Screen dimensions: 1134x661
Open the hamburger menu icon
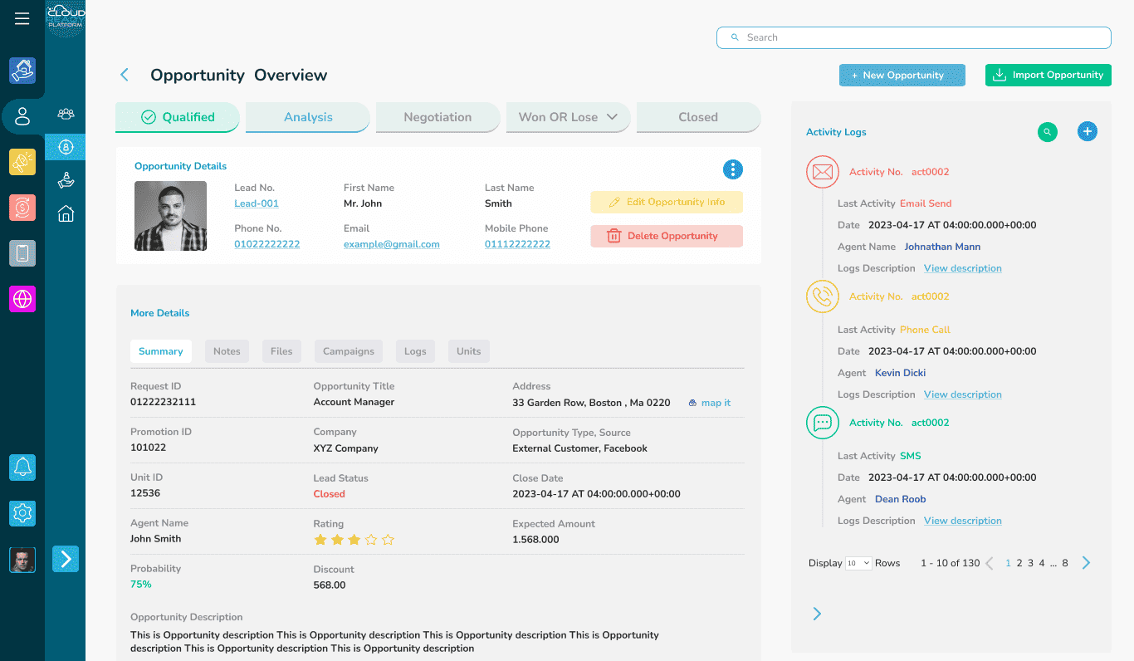point(22,18)
